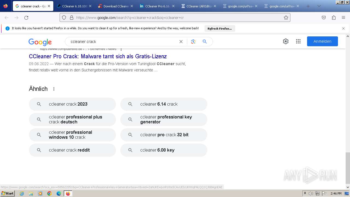Select suggestion ccleaner crack reddit
The image size is (350, 197).
pyautogui.click(x=72, y=150)
